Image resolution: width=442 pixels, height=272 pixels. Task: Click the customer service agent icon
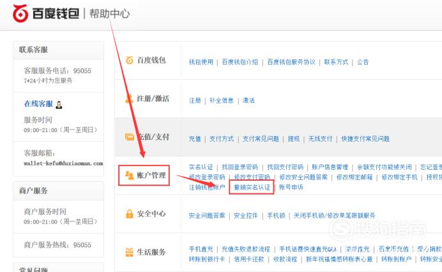(59, 105)
